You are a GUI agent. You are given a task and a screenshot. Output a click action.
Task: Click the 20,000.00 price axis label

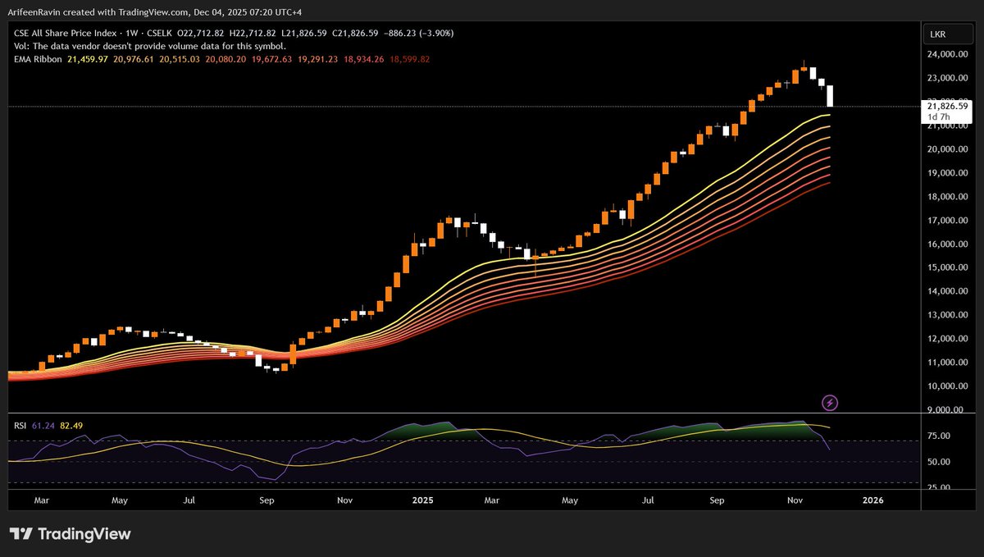tap(948, 149)
